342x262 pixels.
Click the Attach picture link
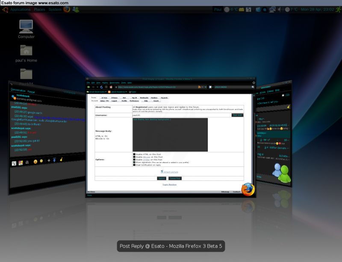click(x=171, y=172)
